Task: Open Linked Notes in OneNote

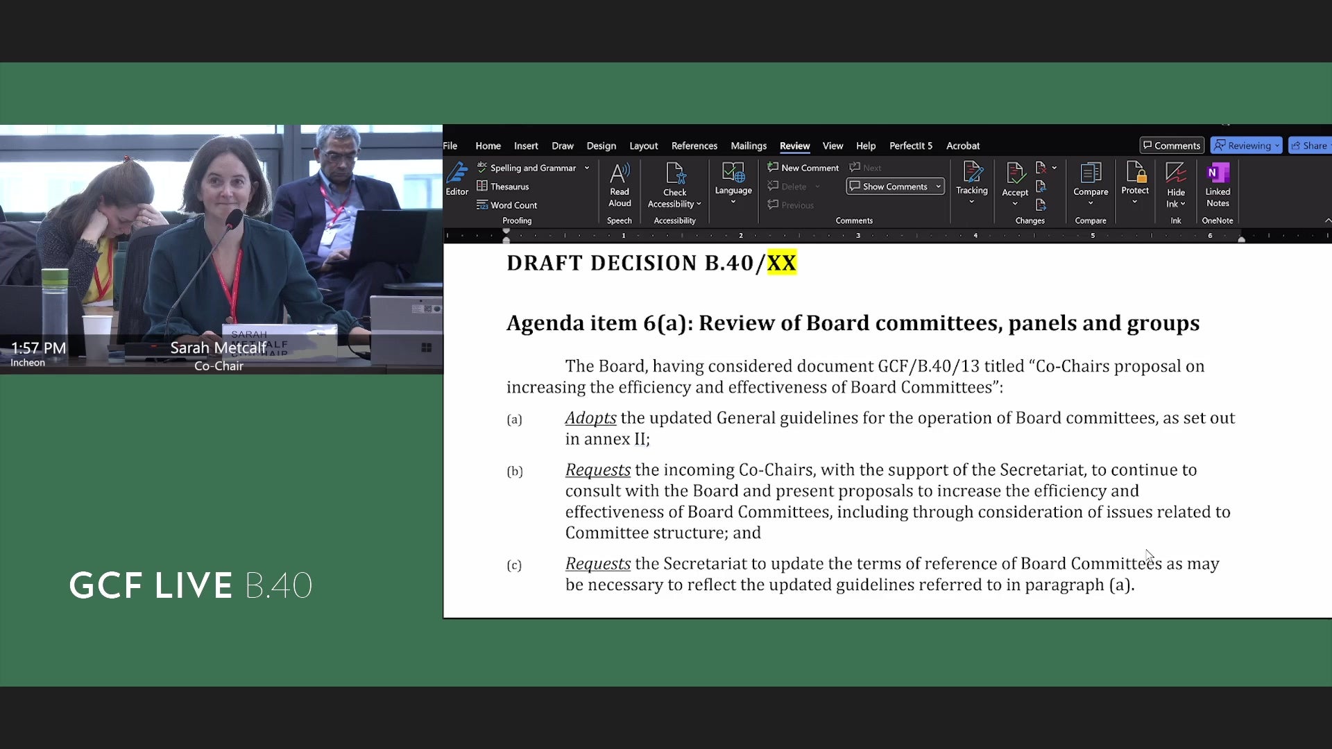Action: click(1218, 184)
